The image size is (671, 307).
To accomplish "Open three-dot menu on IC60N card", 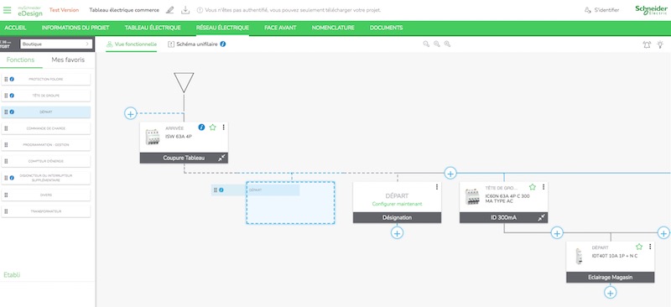I will click(544, 187).
